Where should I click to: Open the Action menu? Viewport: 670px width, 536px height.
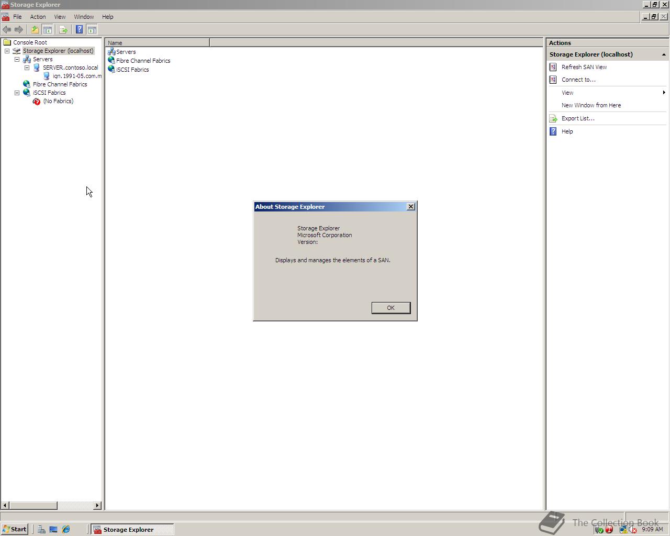pyautogui.click(x=38, y=17)
